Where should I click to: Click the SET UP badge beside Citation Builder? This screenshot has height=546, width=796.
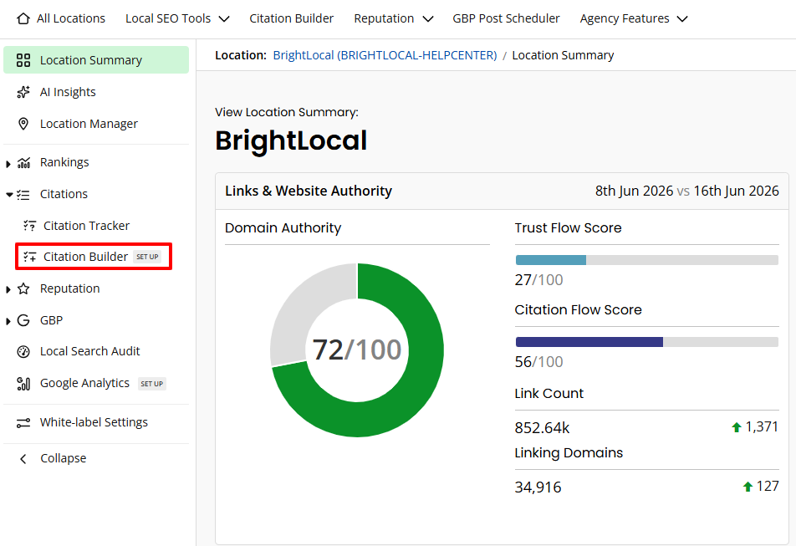147,257
